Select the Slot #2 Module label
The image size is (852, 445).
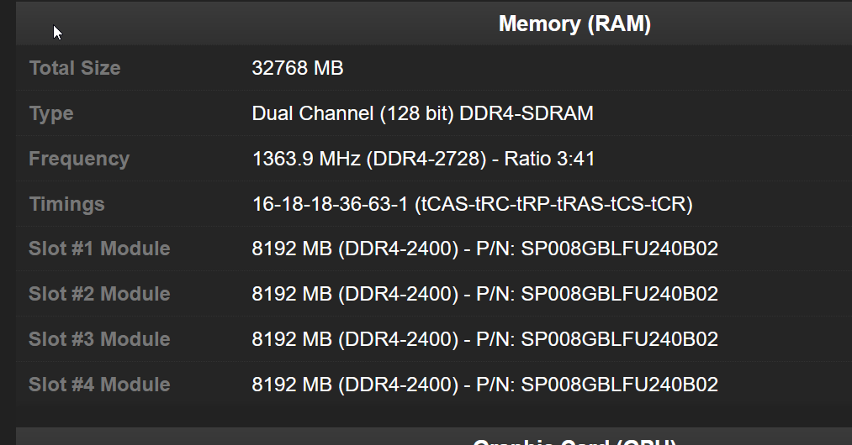point(99,294)
